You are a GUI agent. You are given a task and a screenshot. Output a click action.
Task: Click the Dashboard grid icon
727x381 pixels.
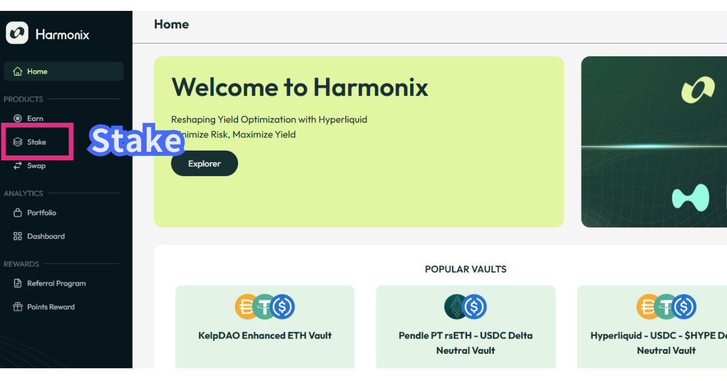tap(18, 236)
